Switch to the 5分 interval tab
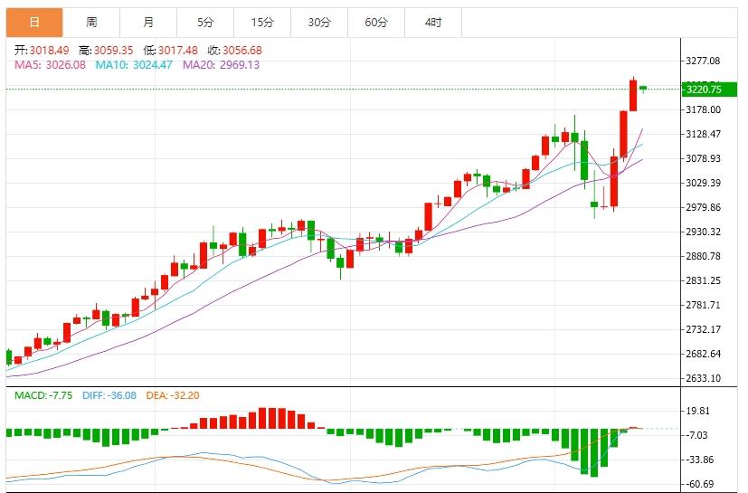The width and height of the screenshot is (748, 493). [205, 22]
